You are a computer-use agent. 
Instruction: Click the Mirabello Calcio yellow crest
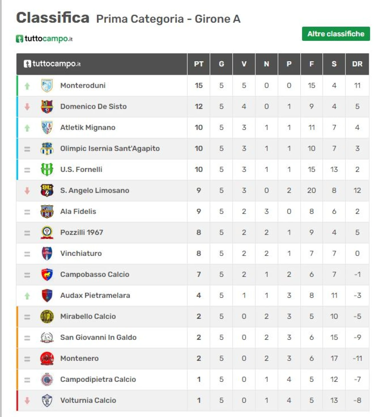[x=47, y=317]
